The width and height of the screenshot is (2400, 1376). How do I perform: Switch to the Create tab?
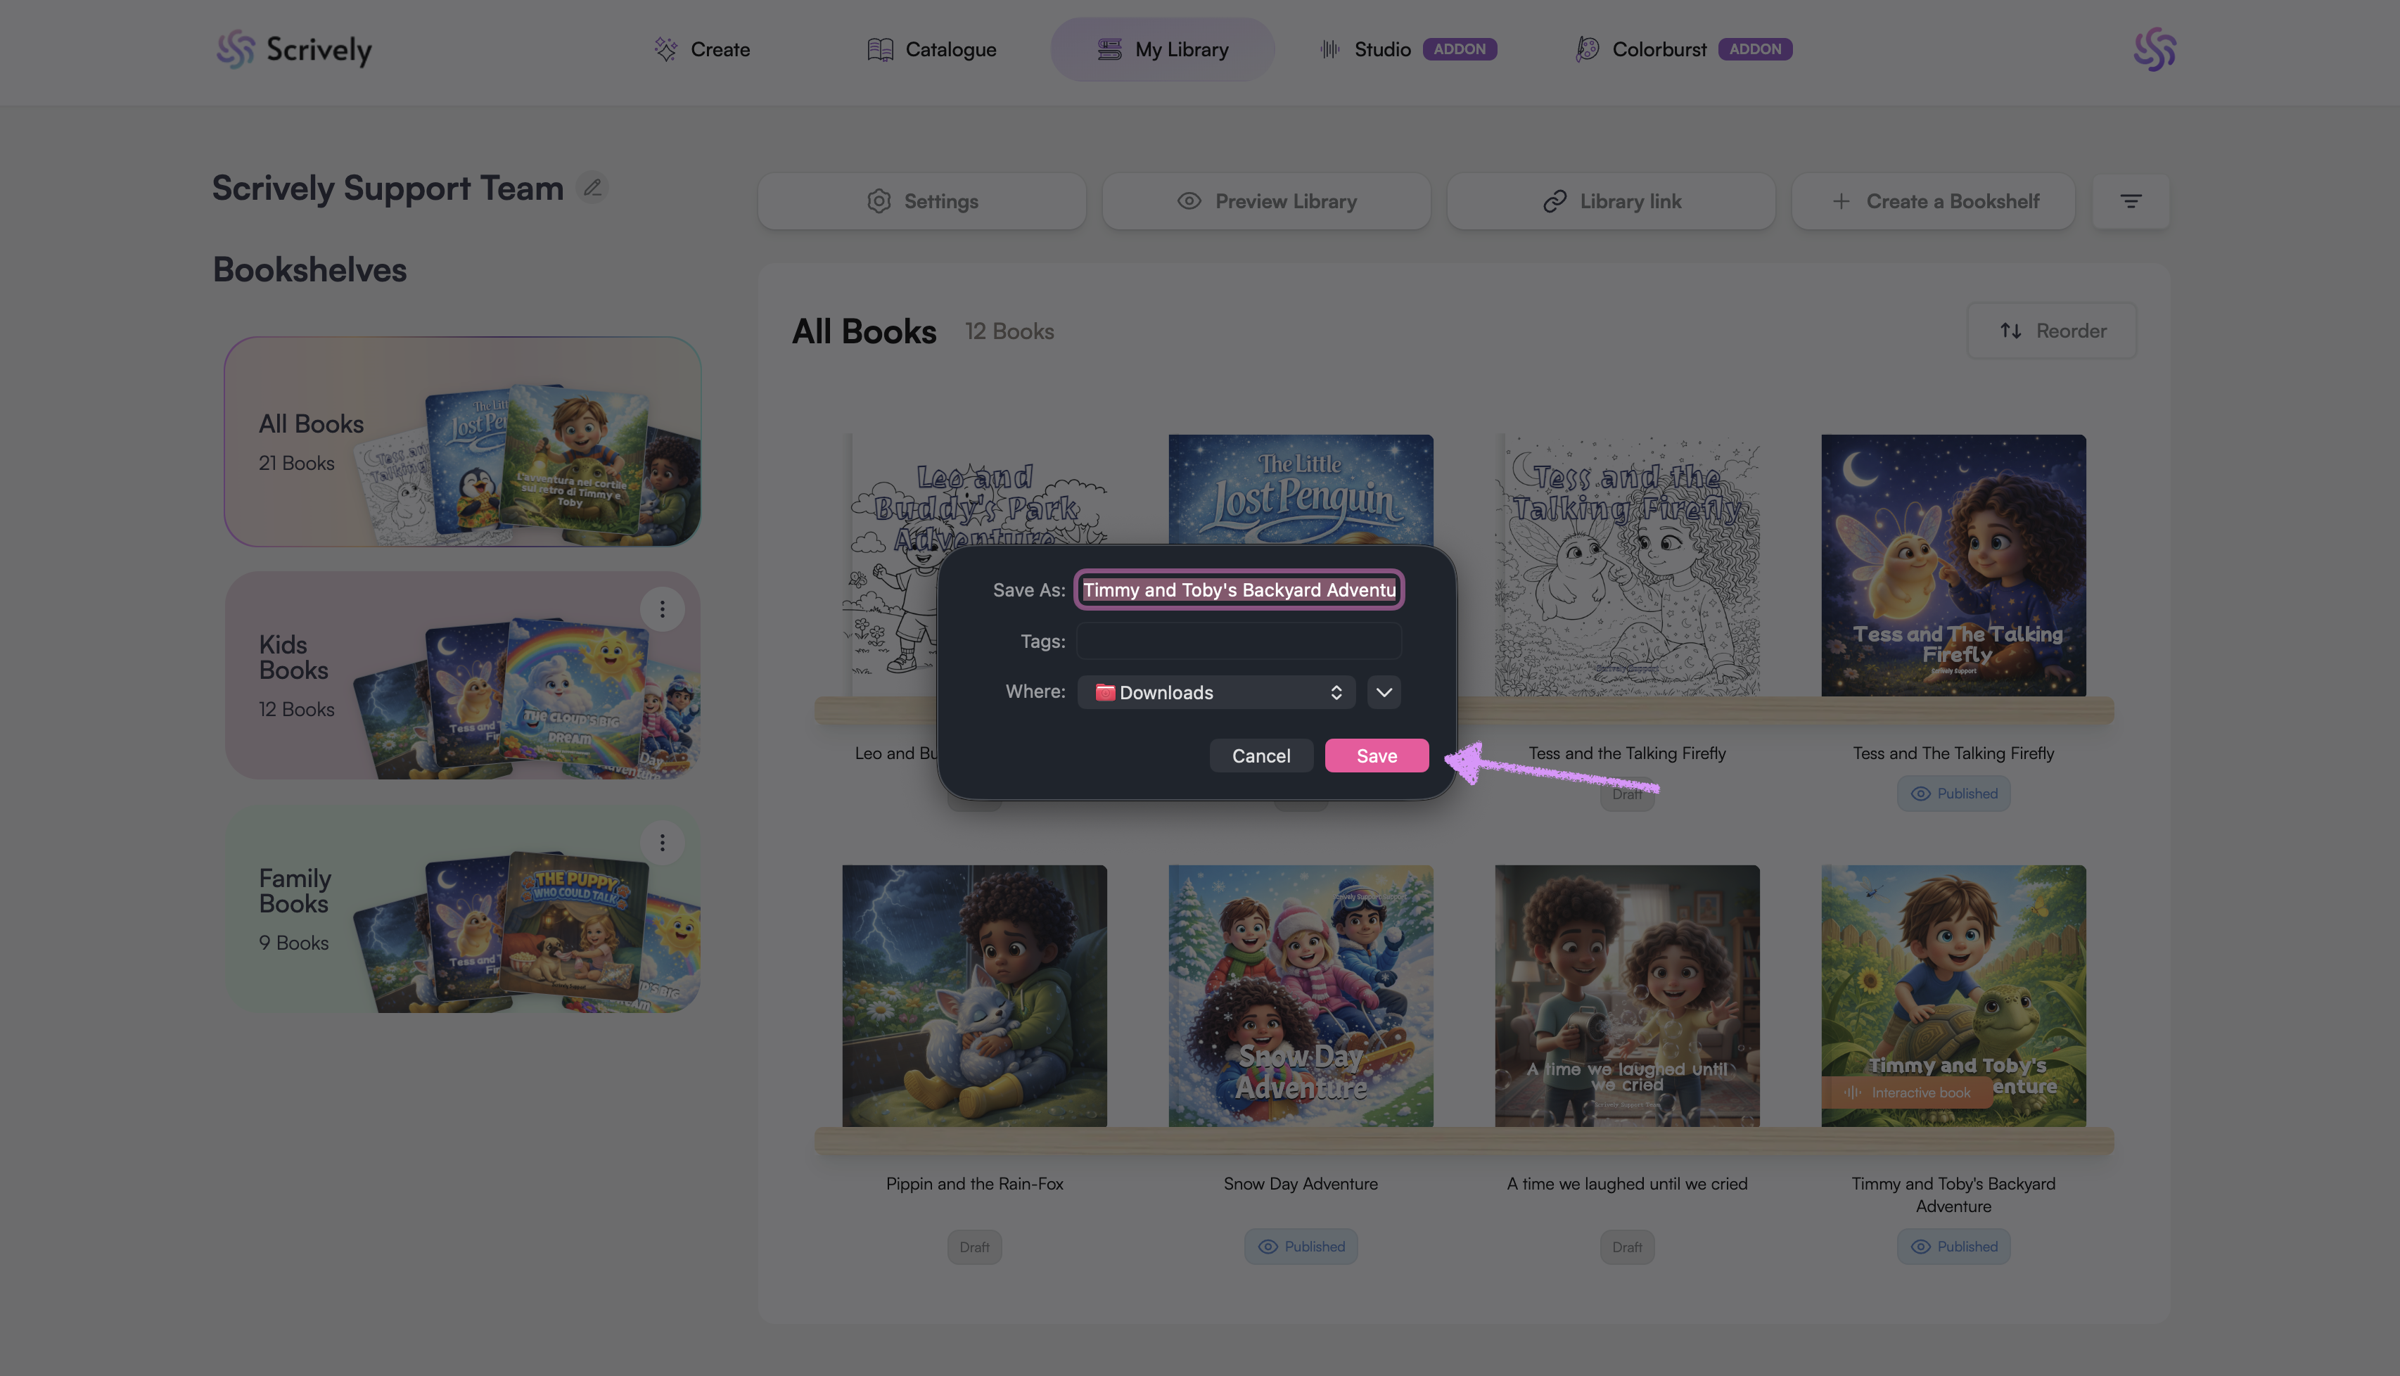pyautogui.click(x=702, y=49)
